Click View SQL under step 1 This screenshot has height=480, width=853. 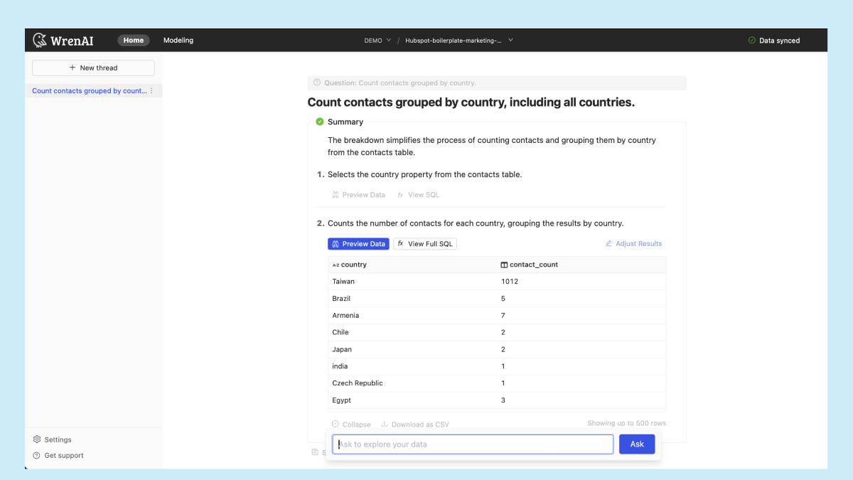point(418,195)
